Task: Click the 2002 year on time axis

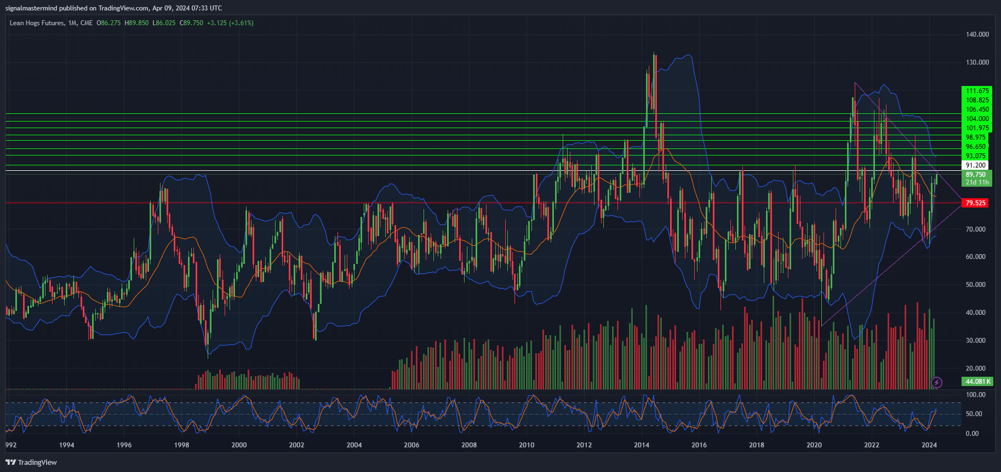Action: coord(297,445)
